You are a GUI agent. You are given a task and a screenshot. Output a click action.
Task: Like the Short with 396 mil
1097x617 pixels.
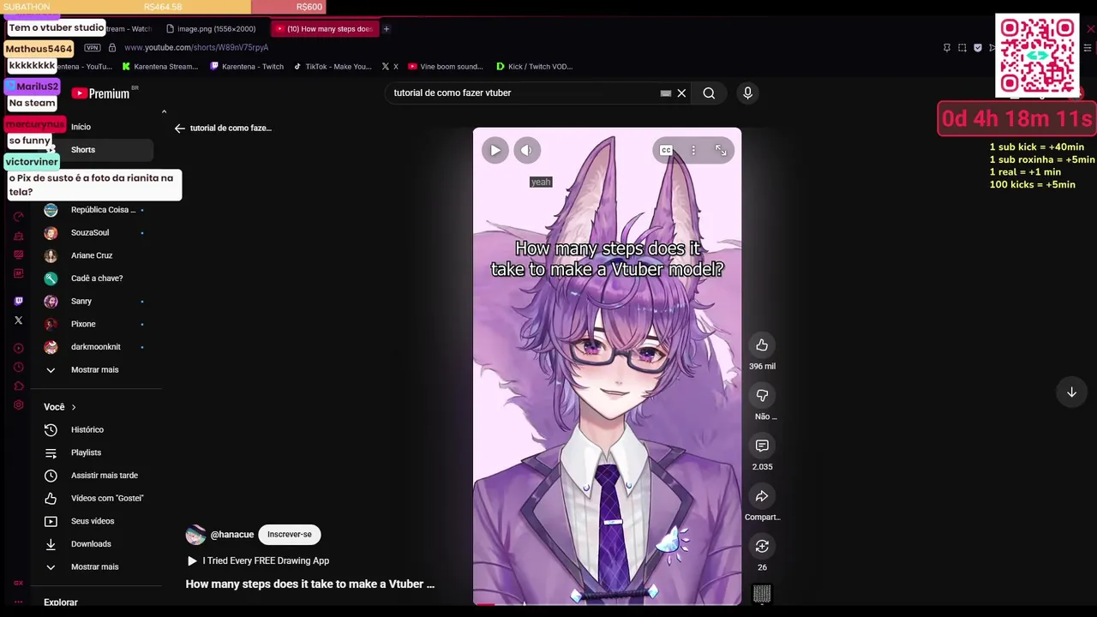(x=762, y=344)
